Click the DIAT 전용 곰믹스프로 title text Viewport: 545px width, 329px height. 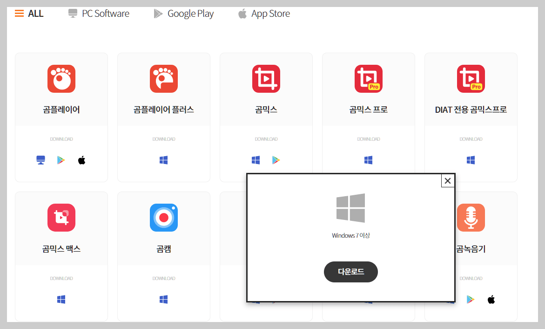click(x=471, y=110)
